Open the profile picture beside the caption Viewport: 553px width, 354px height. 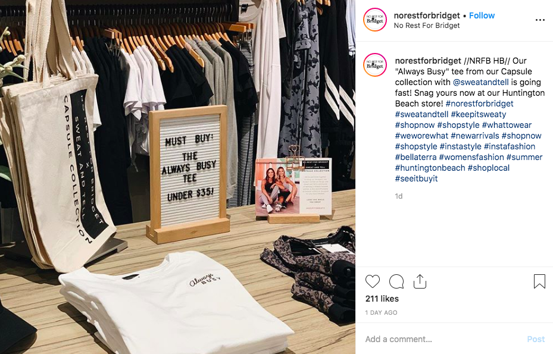click(x=375, y=65)
